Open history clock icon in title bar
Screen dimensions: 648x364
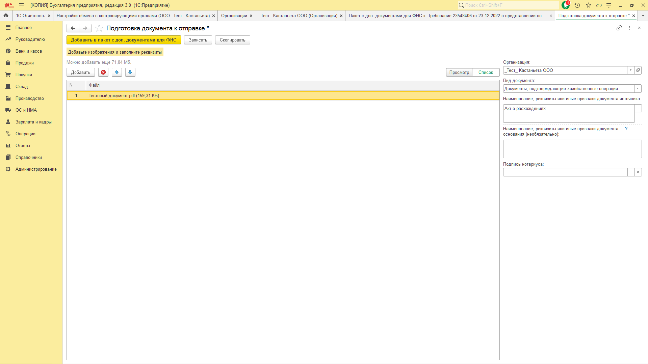point(577,5)
